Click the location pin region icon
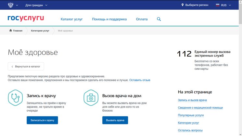This screenshot has width=242, height=136. point(183,5)
